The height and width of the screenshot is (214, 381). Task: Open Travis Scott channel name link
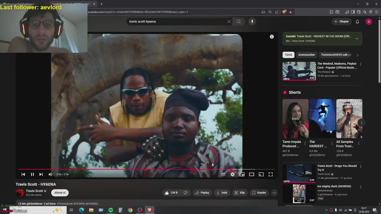pyautogui.click(x=35, y=191)
